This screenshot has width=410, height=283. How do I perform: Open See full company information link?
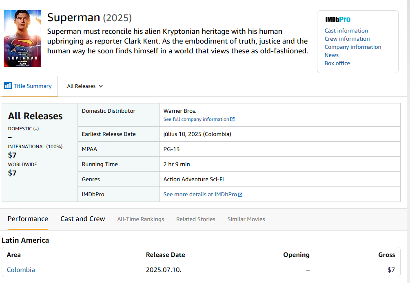click(196, 119)
